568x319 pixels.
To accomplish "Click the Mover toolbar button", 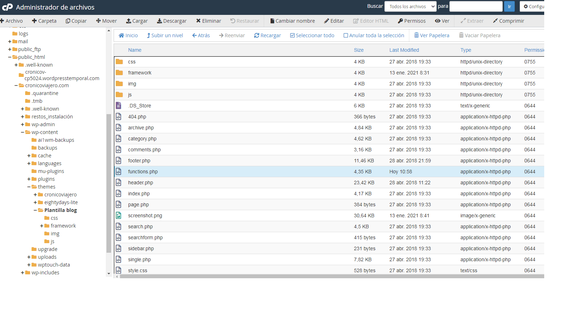I will coord(106,21).
